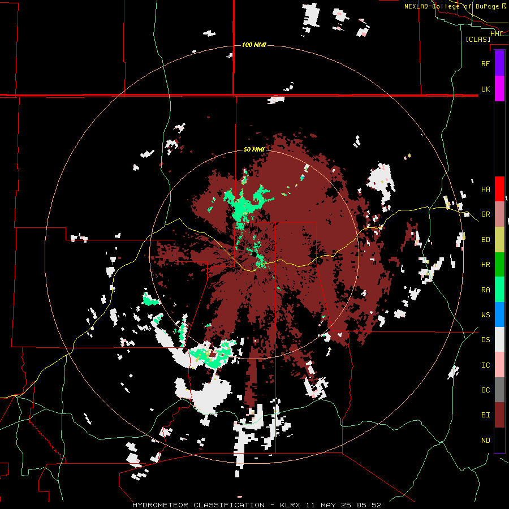Image resolution: width=509 pixels, height=509 pixels.
Task: Click the UK legend label
Action: point(485,89)
